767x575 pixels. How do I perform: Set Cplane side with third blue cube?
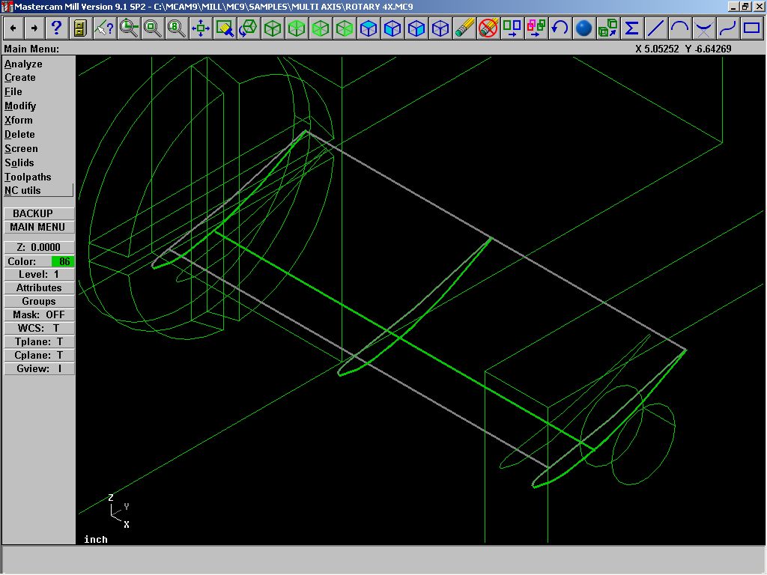click(x=416, y=28)
